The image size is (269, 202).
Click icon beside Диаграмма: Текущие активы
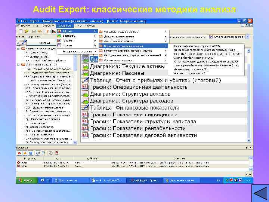pyautogui.click(x=85, y=67)
